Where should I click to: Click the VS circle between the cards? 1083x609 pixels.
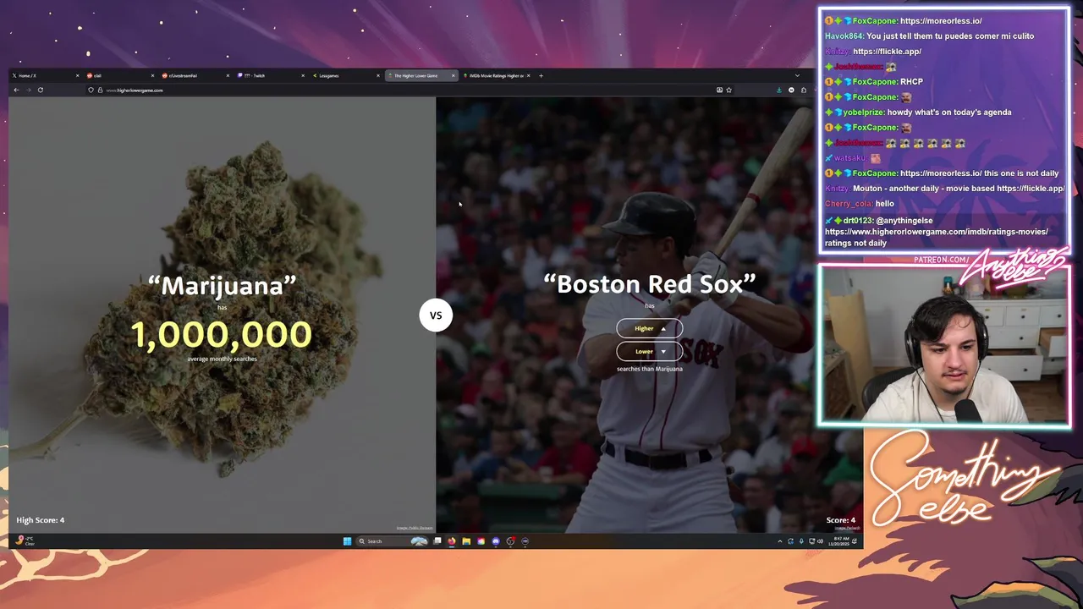coord(436,315)
